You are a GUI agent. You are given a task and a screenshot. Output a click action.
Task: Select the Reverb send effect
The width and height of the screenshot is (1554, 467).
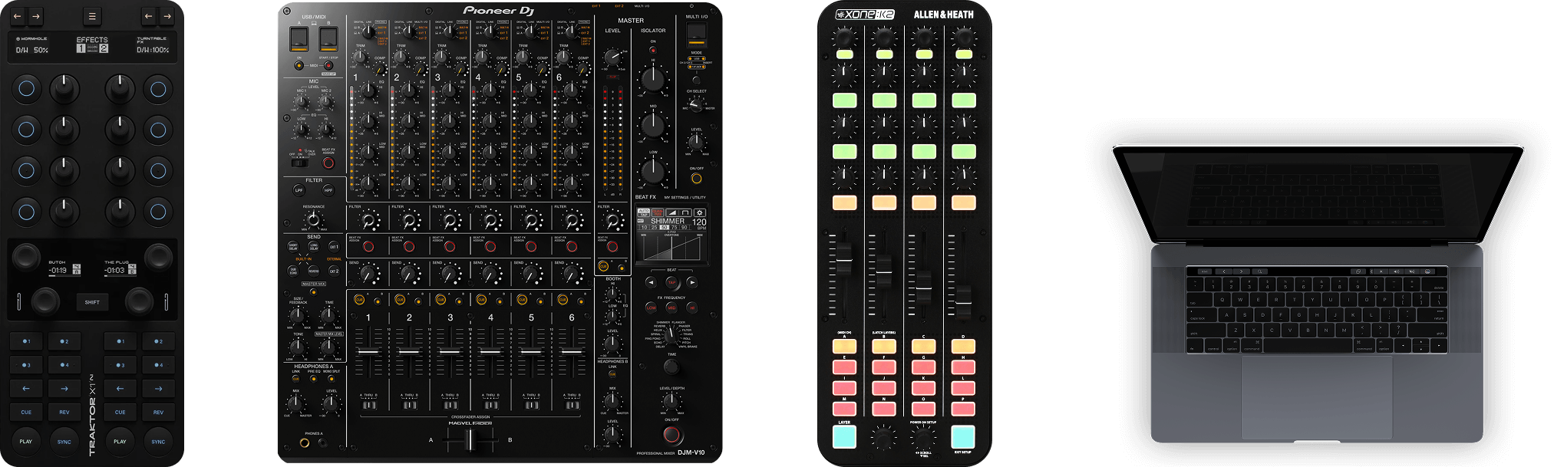(x=314, y=271)
